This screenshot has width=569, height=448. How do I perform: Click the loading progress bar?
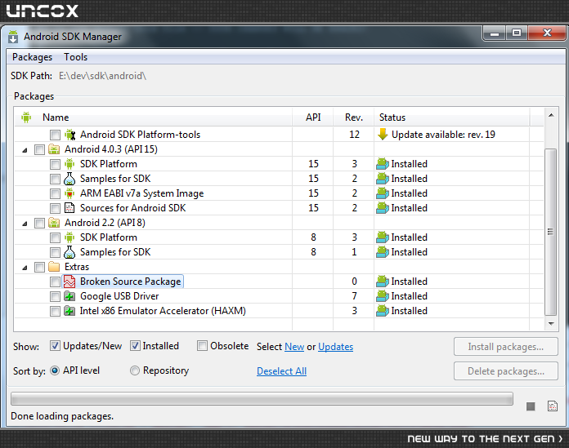(262, 398)
